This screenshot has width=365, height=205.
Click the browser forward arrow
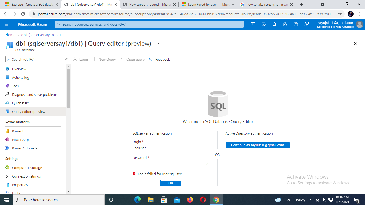14,14
